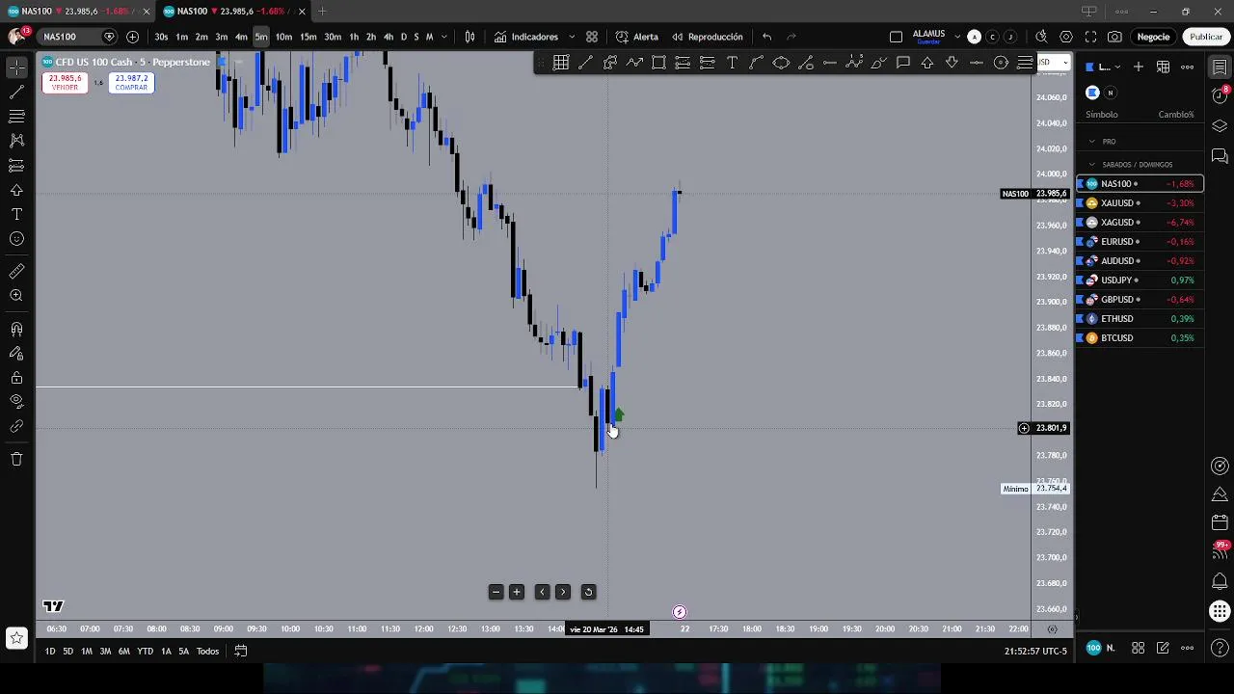The image size is (1234, 694).
Task: Pick the arrow-up marker in the floating toolbar
Action: tap(927, 63)
